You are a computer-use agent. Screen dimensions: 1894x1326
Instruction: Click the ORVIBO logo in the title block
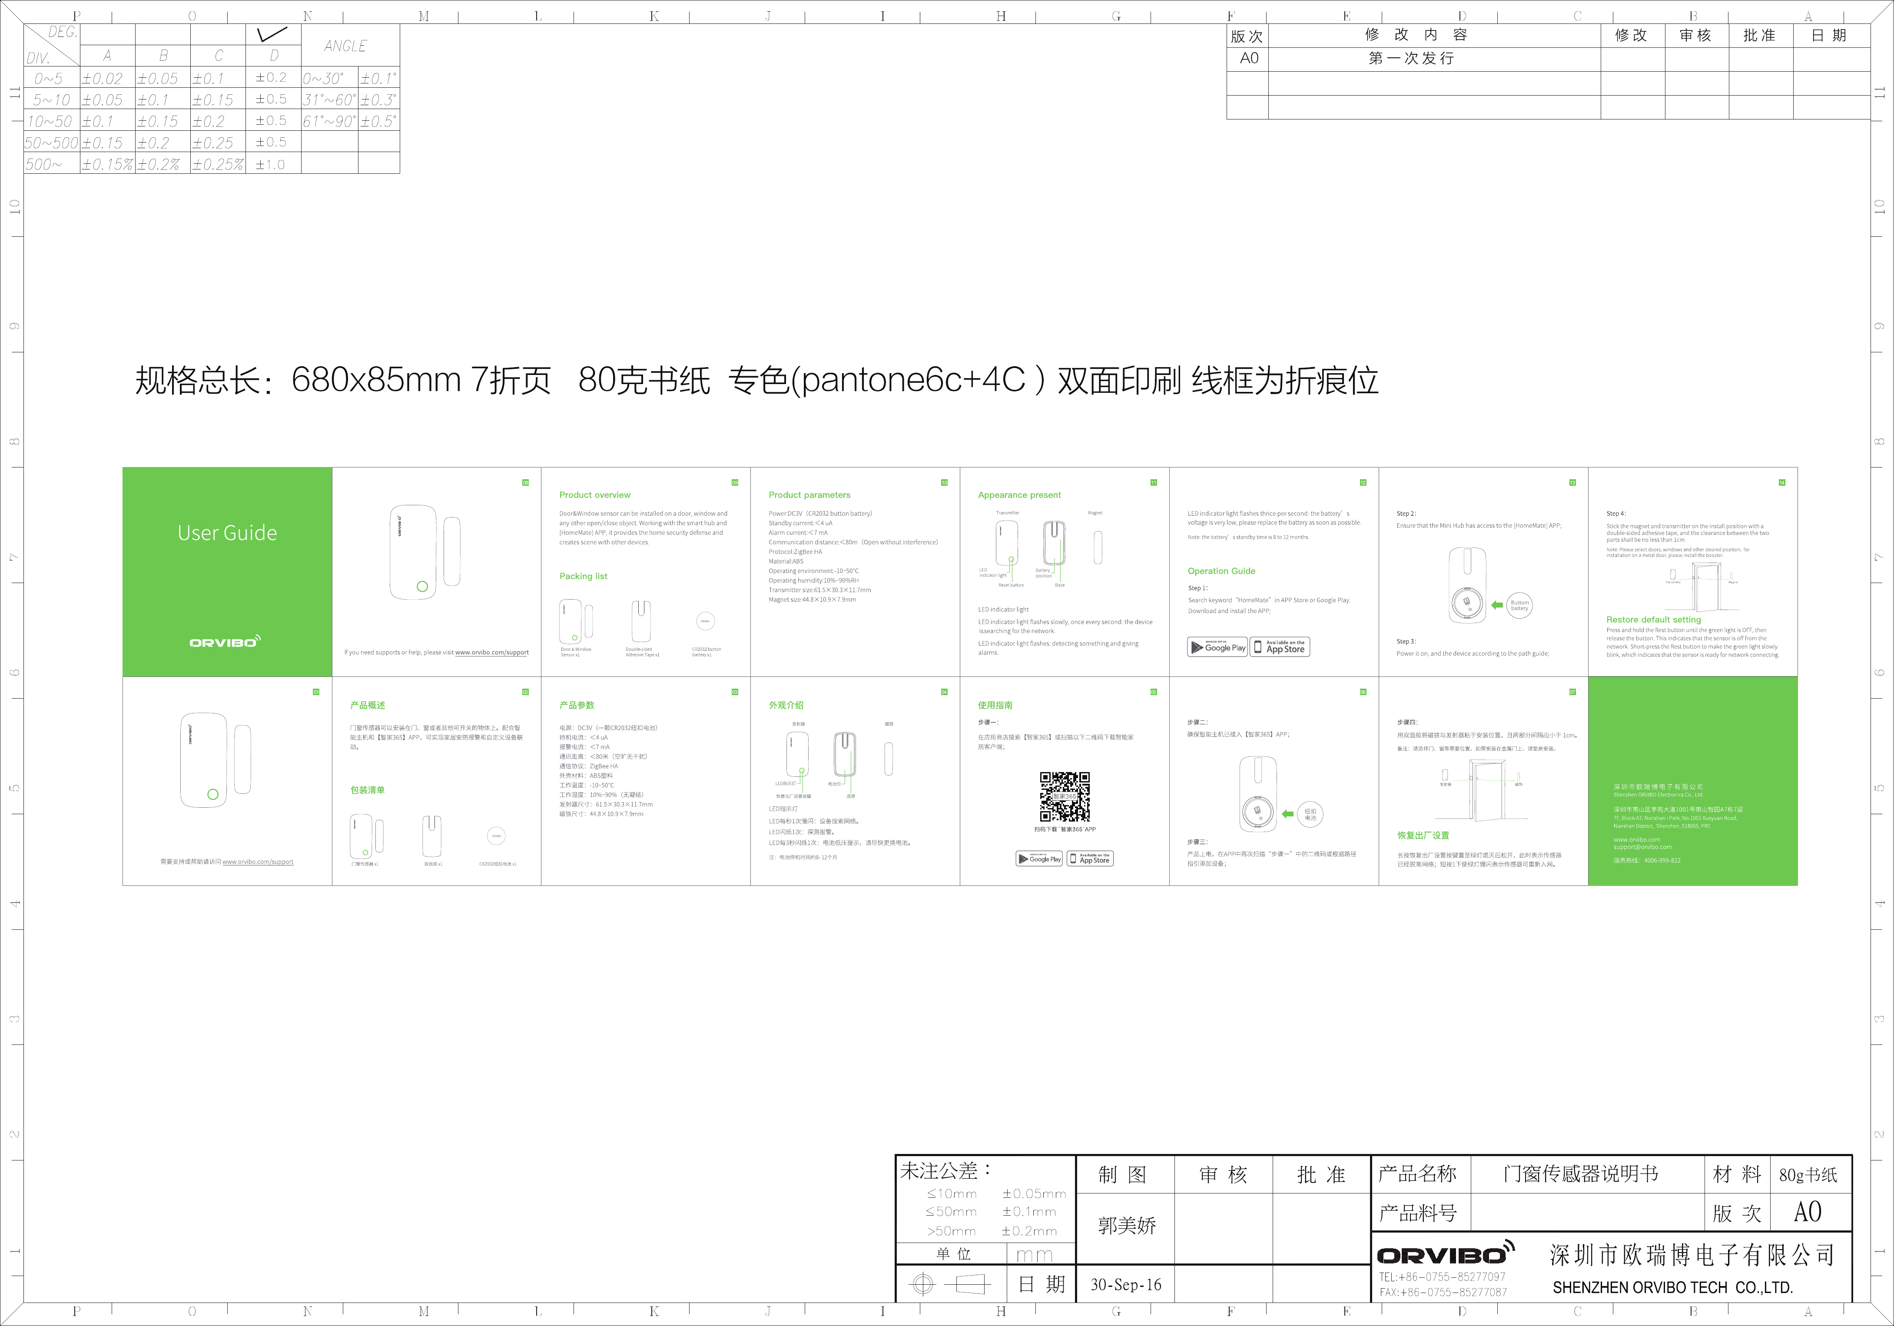coord(1445,1254)
